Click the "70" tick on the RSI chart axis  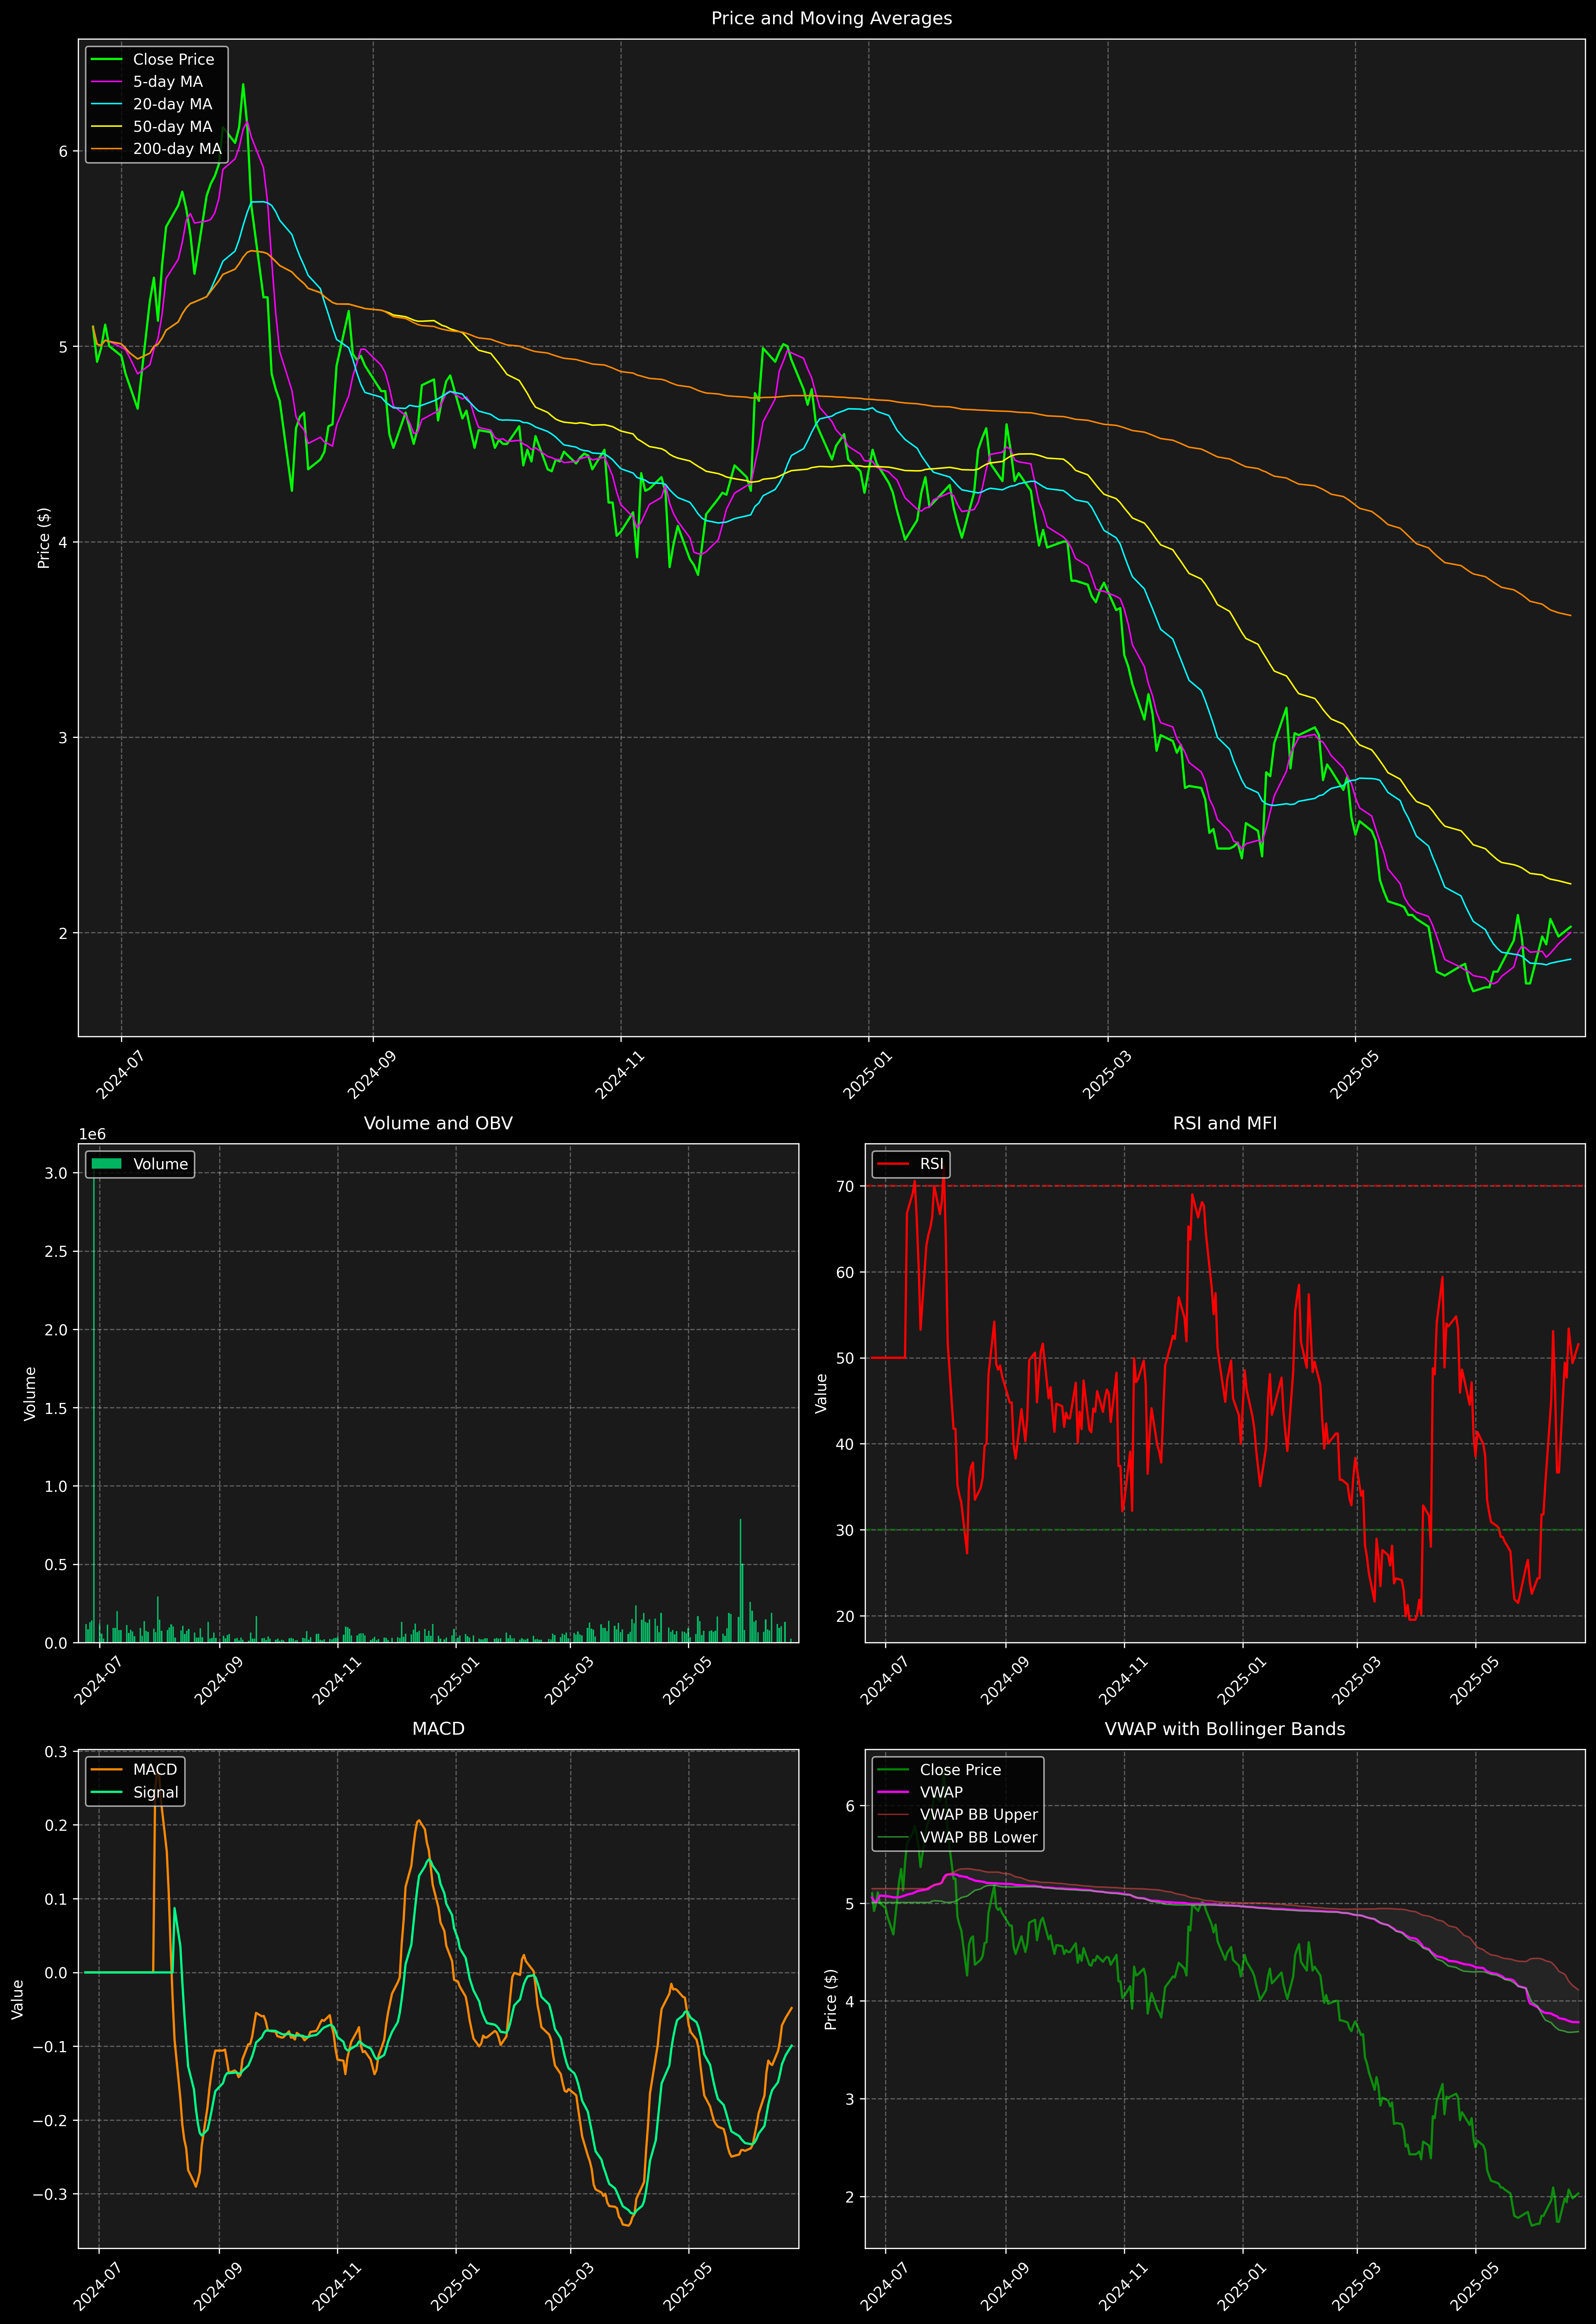[x=846, y=1187]
